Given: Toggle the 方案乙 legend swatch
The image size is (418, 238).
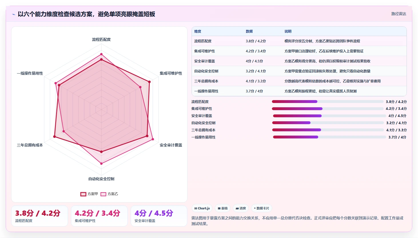Looking at the screenshot, I should point(103,194).
